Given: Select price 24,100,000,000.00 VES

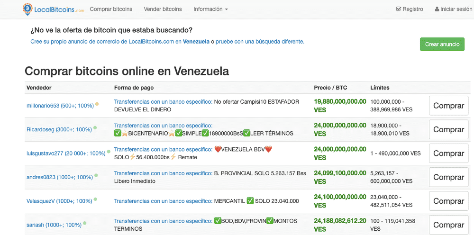Looking at the screenshot, I should click(x=340, y=201).
